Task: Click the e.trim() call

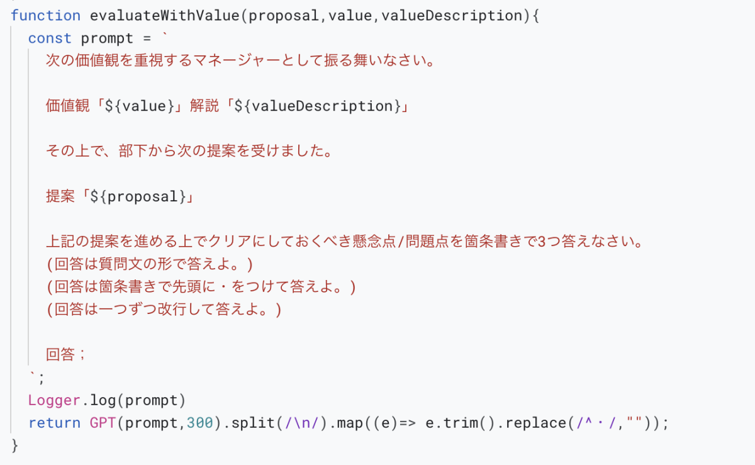Action: point(452,423)
